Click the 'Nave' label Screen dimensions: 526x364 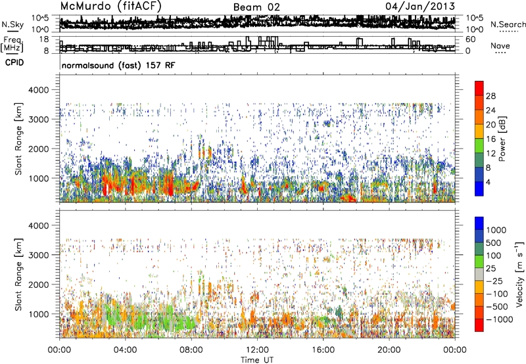[x=500, y=45]
